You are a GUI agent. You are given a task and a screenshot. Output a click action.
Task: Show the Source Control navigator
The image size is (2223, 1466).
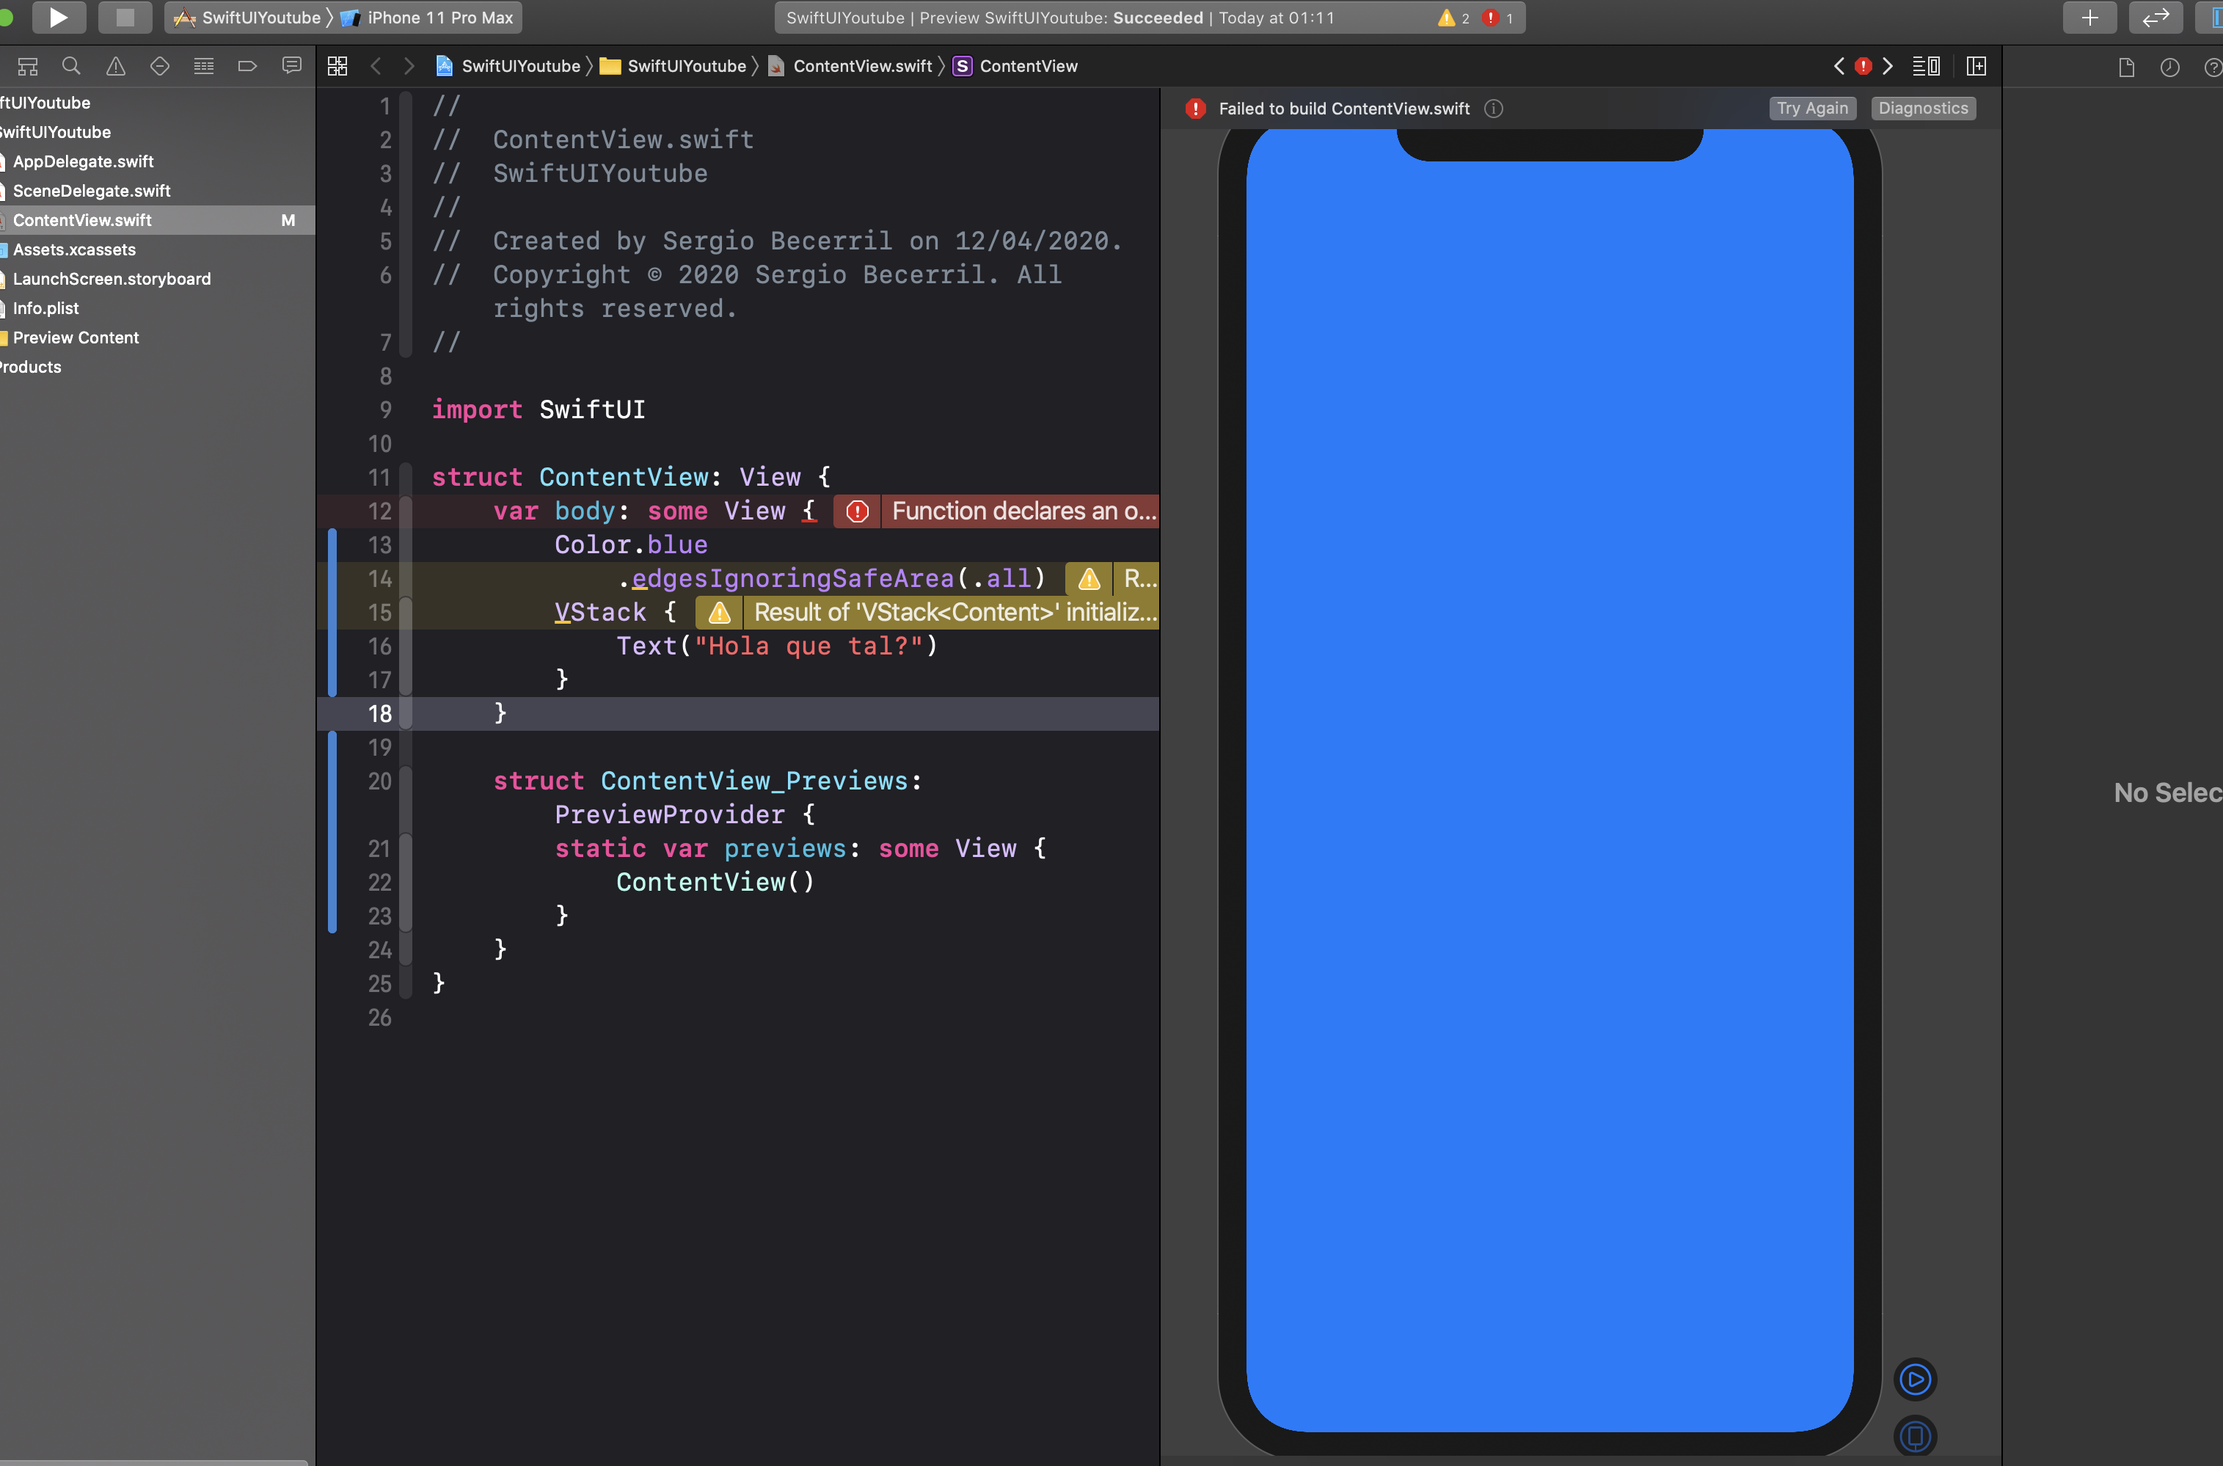[27, 66]
